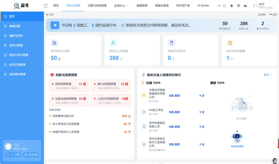
Task: Click the 待维护相关方人员信息 row
Action: click(90, 132)
